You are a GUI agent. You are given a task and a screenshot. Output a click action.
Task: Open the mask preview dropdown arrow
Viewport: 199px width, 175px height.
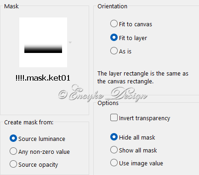coord(70,42)
